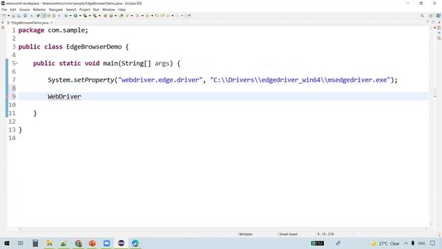Viewport: 442px width, 249px height.
Task: Close the EdgeBrowserDemo.java tab
Action: [52, 23]
